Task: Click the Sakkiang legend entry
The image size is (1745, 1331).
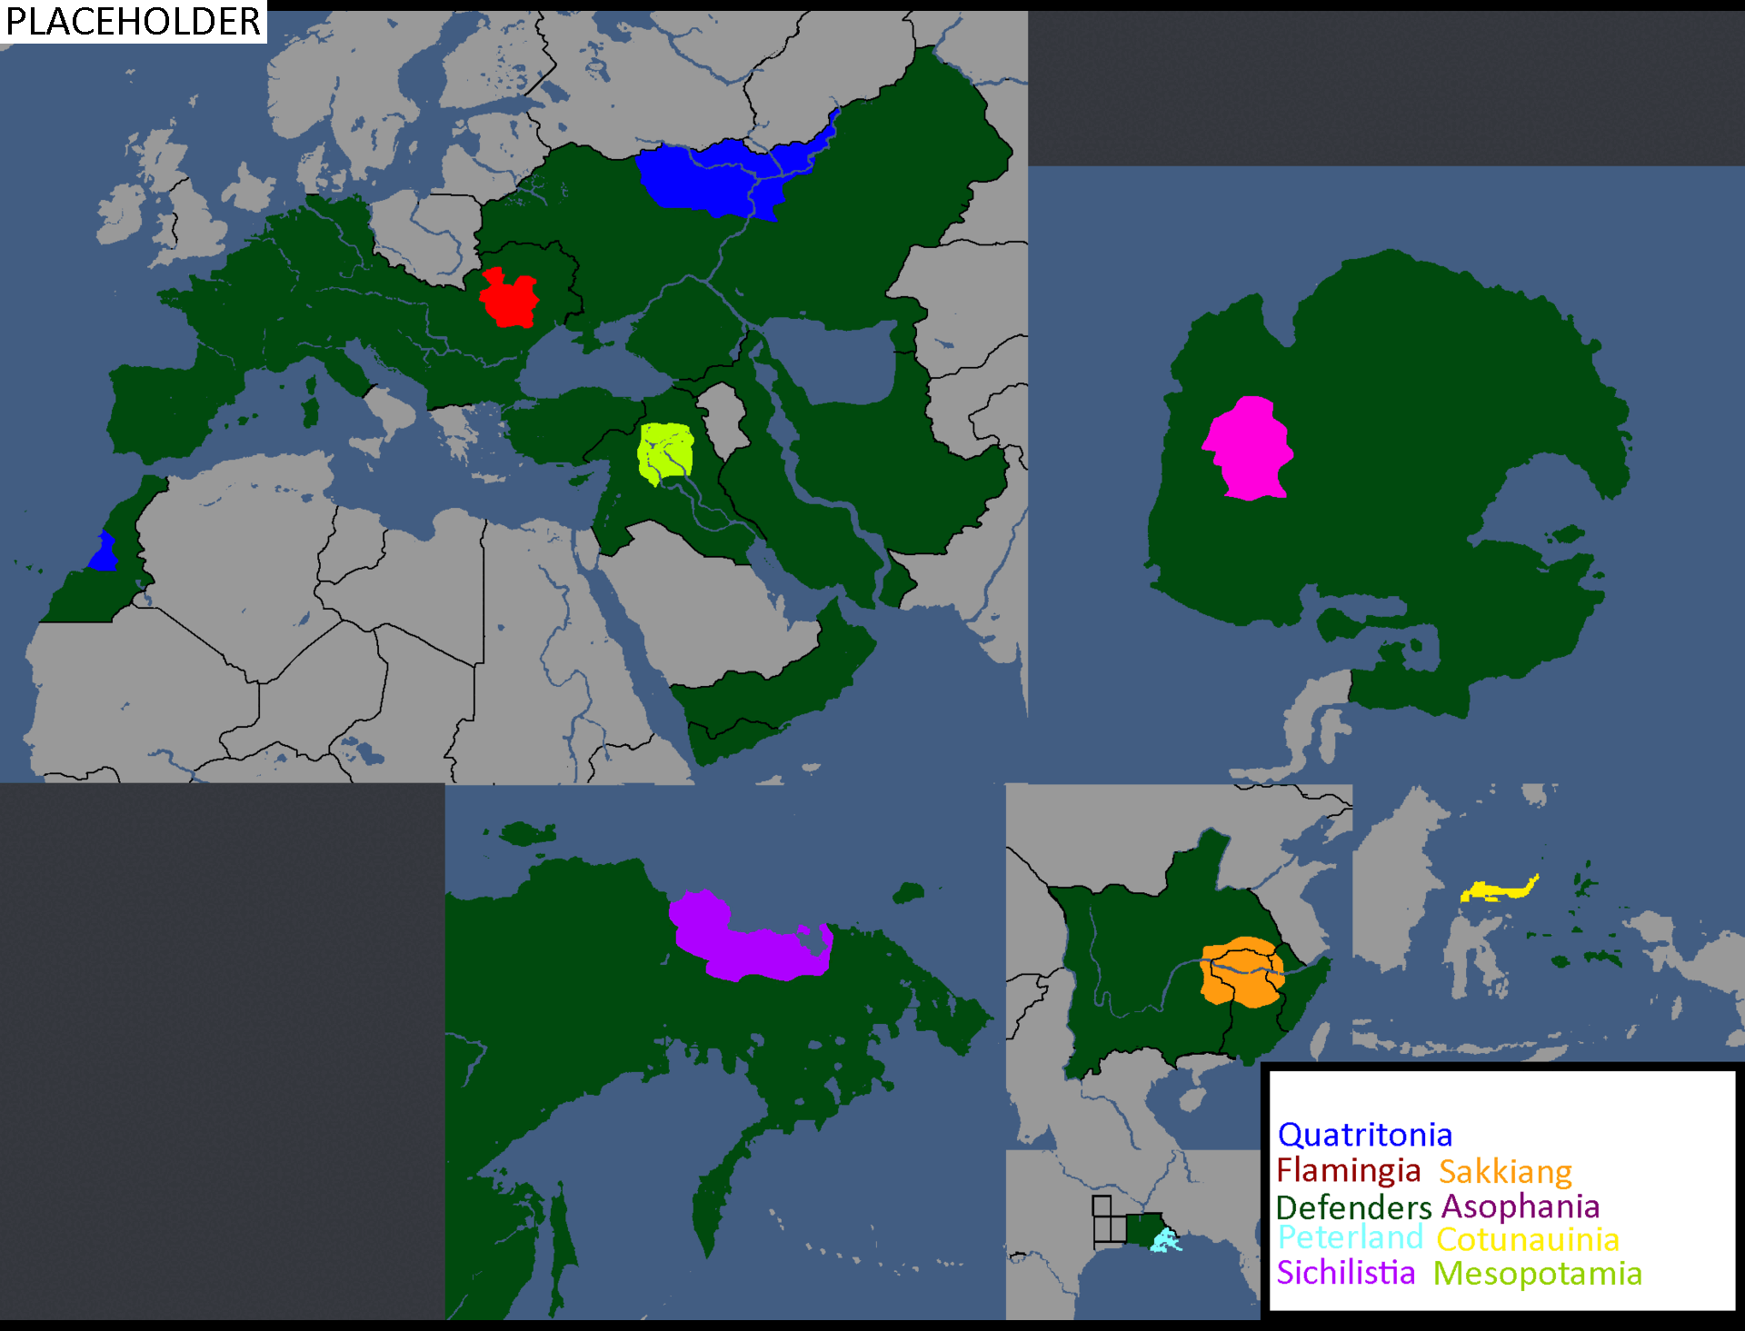Action: click(1505, 1172)
